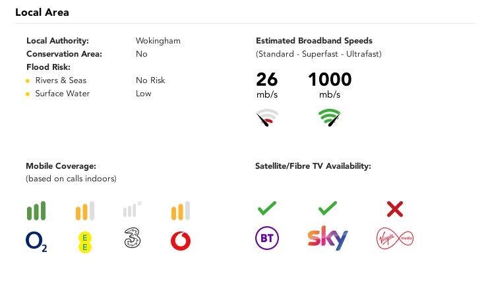Click the no-signal bars above Three
The width and height of the screenshot is (484, 281).
click(133, 210)
